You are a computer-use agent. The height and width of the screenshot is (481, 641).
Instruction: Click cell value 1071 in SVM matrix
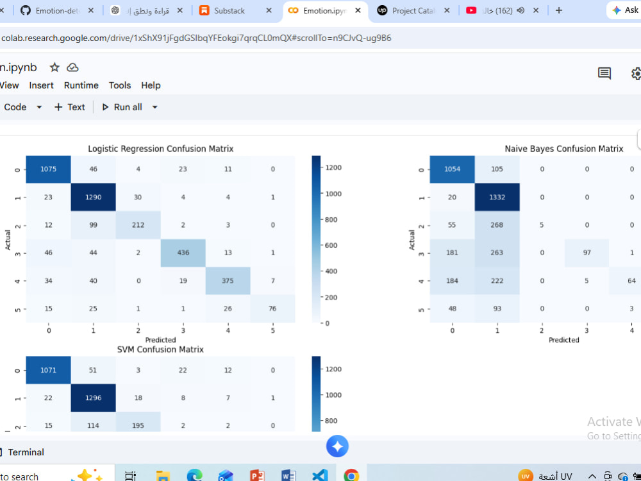[x=48, y=370]
